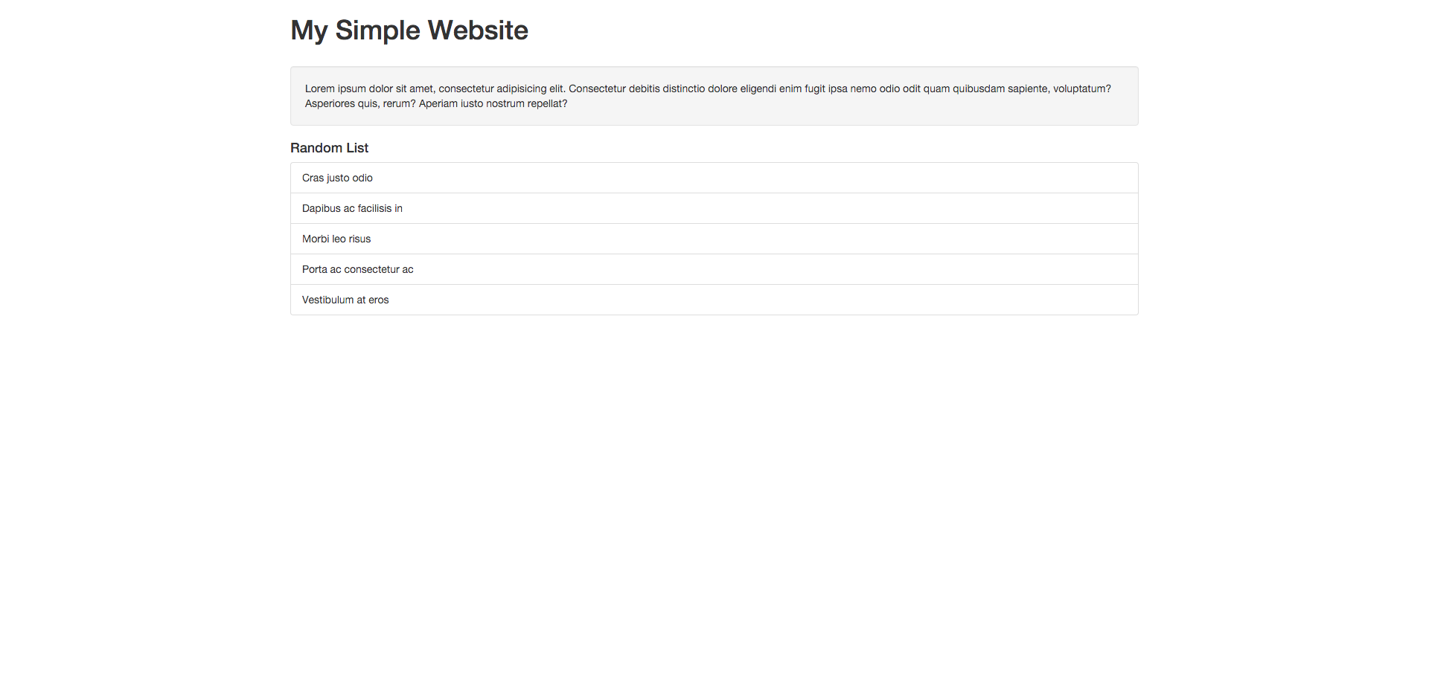Click the word voluptatum in the paragraph
Viewport: 1429px width, 673px height.
click(1081, 88)
